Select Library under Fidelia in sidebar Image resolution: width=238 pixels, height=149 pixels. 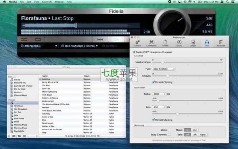click(x=17, y=80)
